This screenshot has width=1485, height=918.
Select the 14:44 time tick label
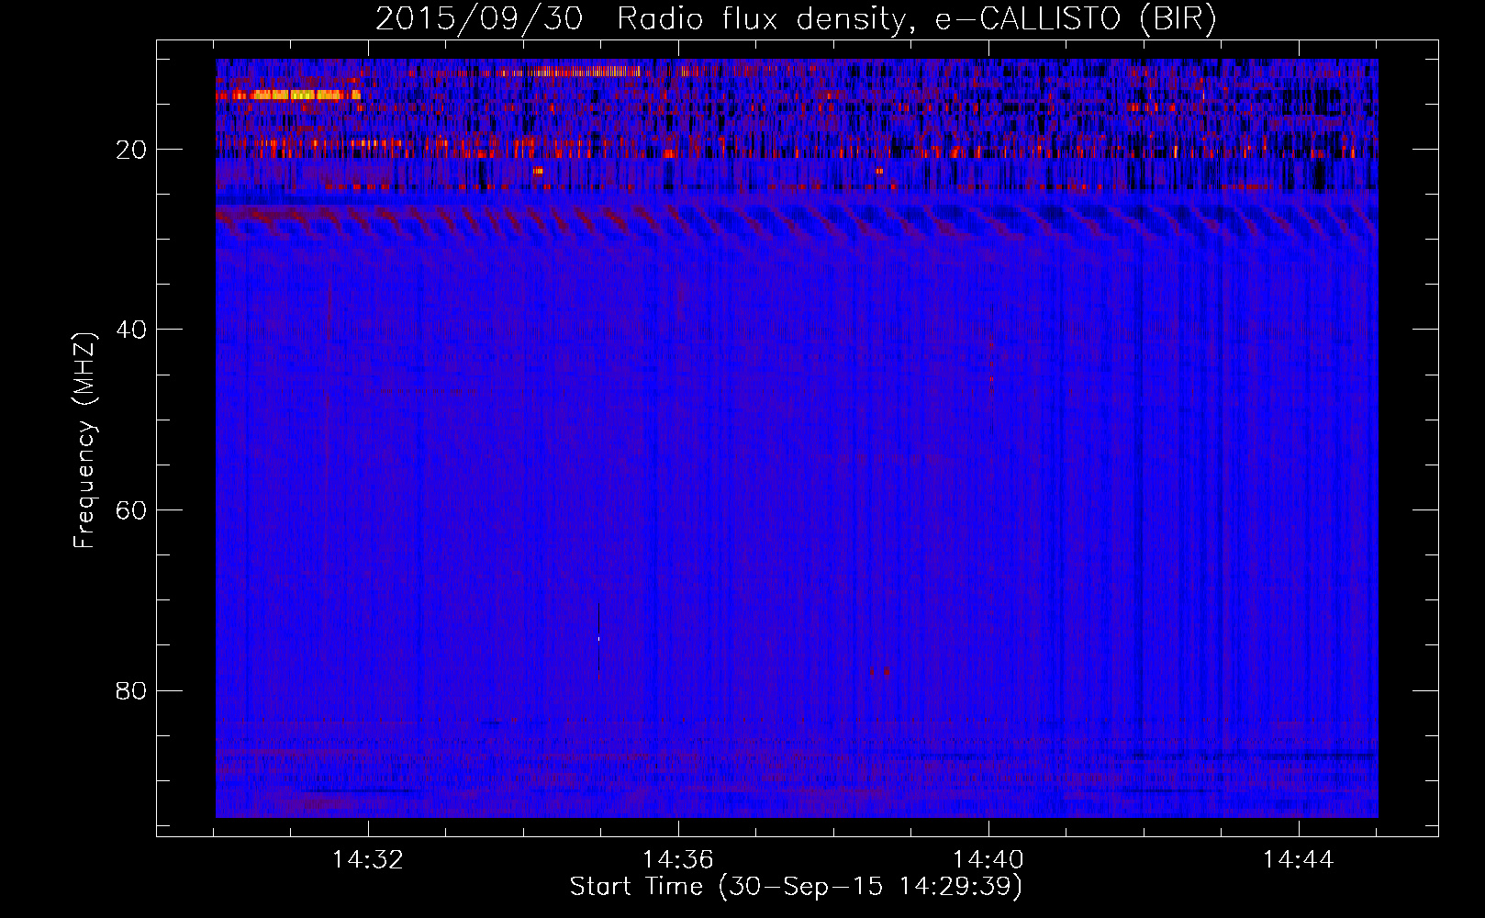(1298, 860)
